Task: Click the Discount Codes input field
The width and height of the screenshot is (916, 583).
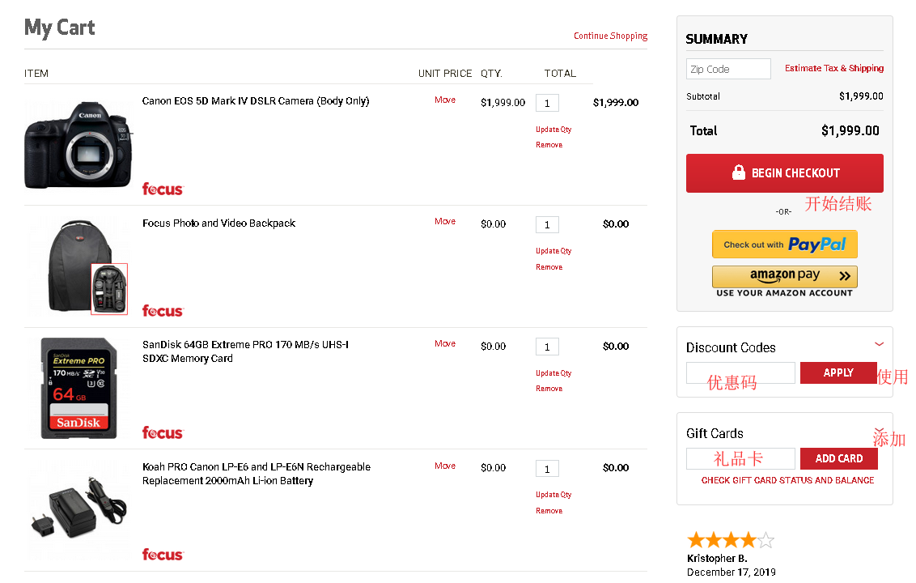Action: (740, 373)
